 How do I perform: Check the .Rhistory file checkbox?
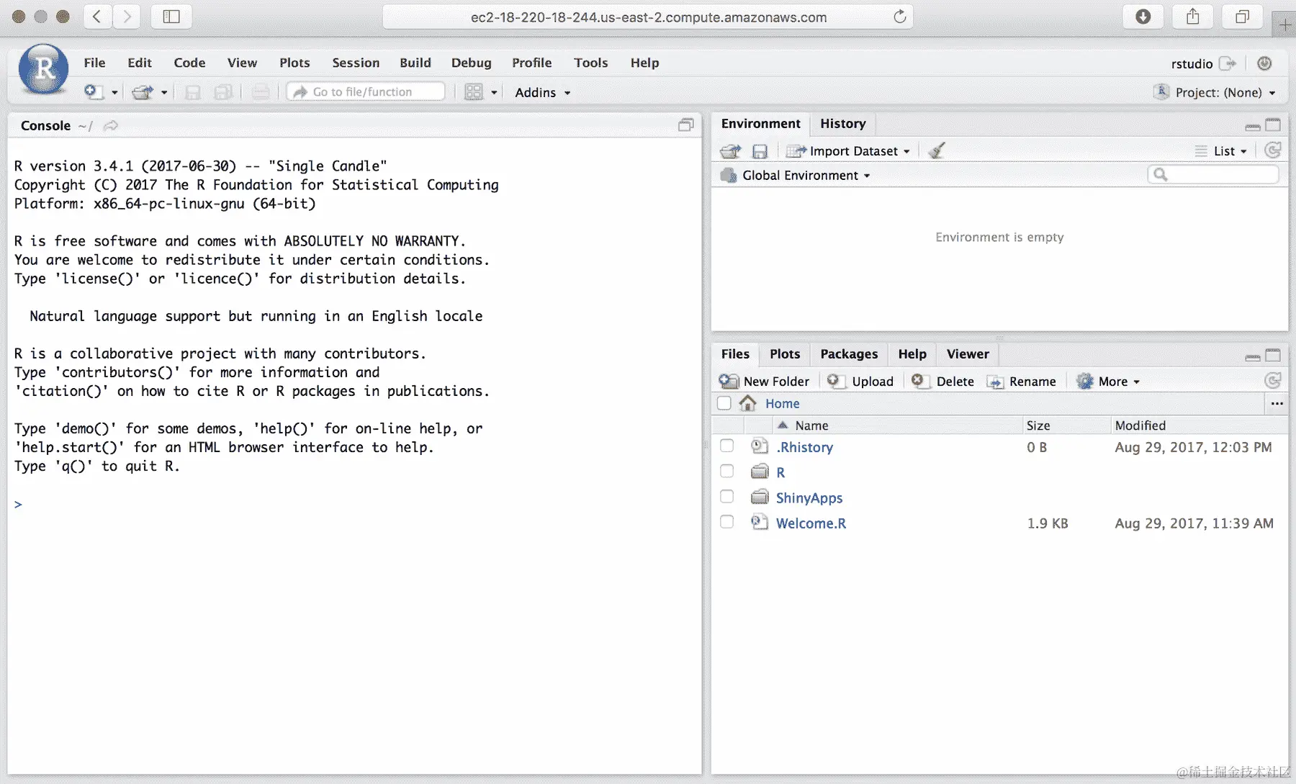(727, 446)
